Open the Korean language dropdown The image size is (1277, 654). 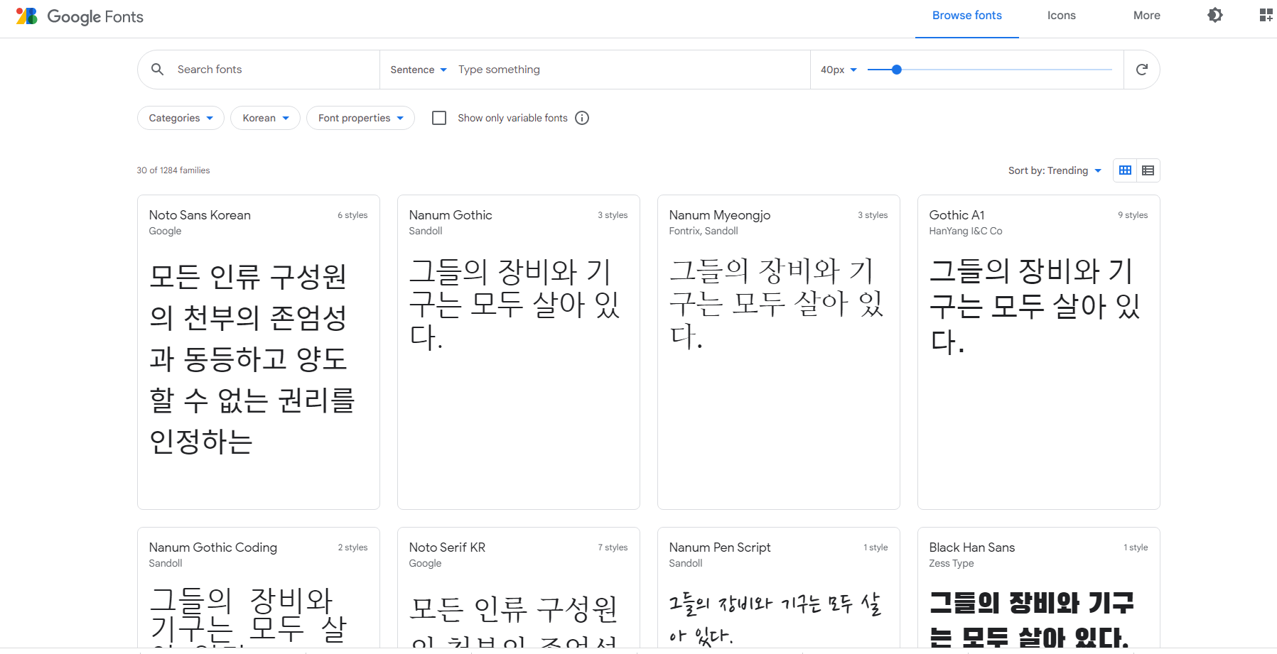pos(265,118)
